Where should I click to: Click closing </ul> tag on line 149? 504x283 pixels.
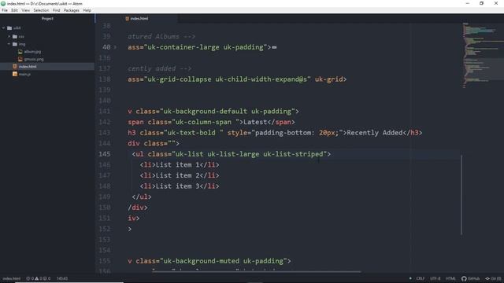[142, 197]
